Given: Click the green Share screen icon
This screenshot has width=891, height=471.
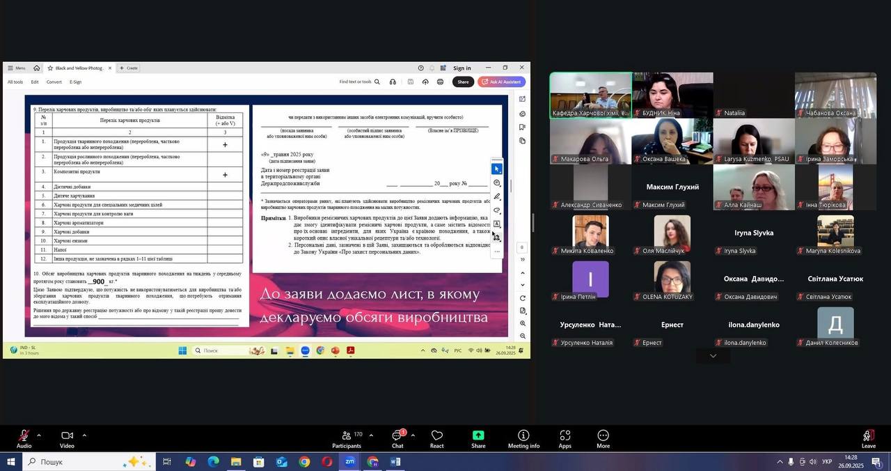Looking at the screenshot, I should tap(478, 438).
